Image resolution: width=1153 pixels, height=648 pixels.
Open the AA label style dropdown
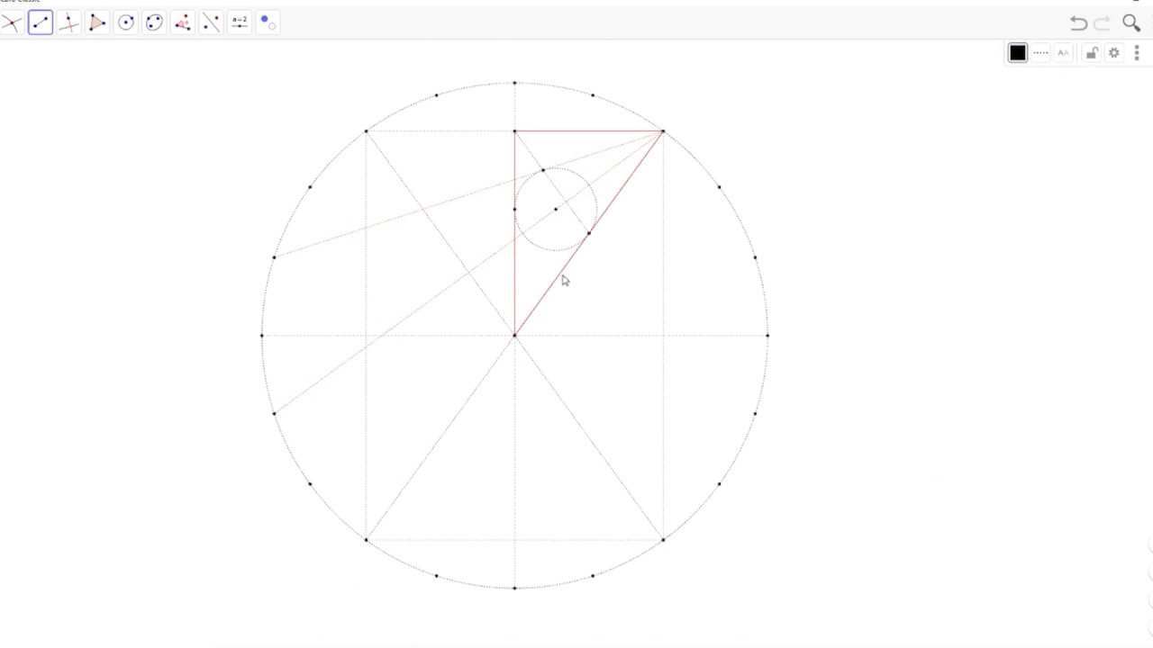click(1063, 53)
